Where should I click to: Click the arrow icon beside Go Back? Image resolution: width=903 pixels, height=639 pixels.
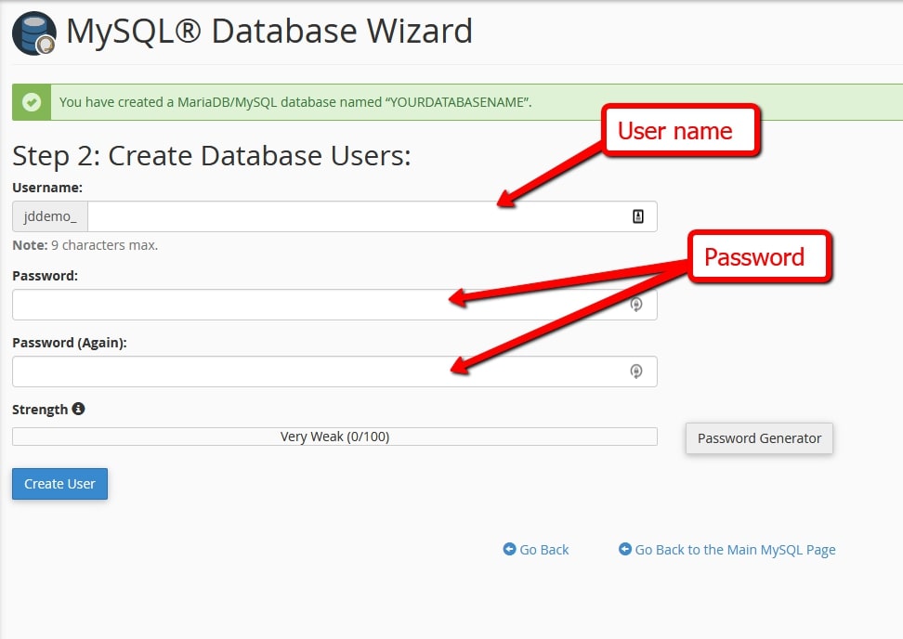(x=508, y=549)
